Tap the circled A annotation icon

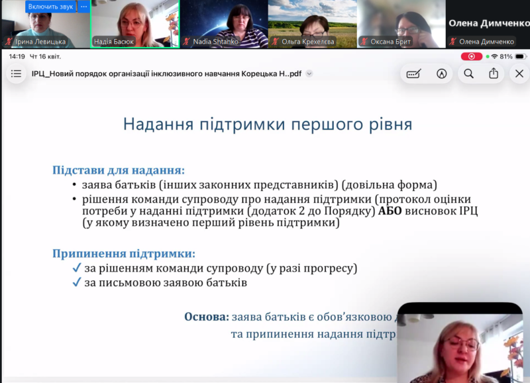click(441, 74)
